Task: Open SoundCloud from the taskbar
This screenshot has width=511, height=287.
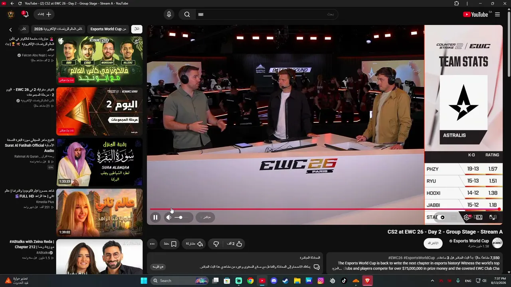Action: [356, 281]
